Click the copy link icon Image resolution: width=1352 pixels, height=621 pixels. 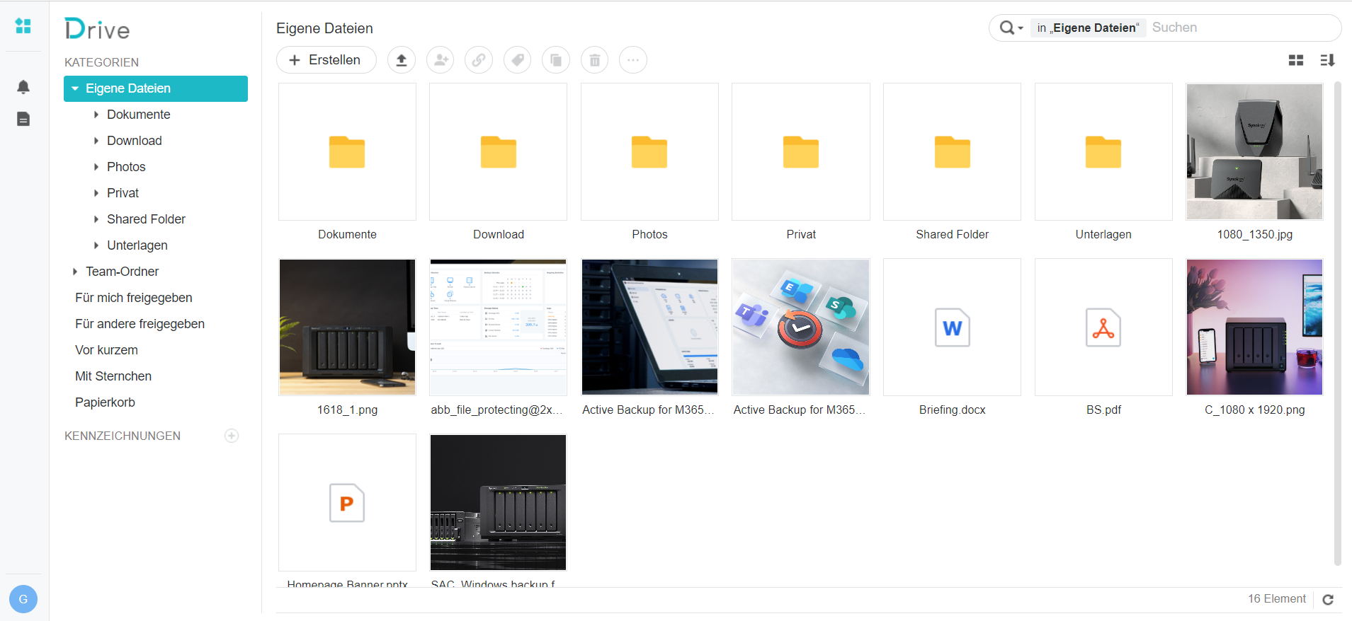click(x=479, y=60)
